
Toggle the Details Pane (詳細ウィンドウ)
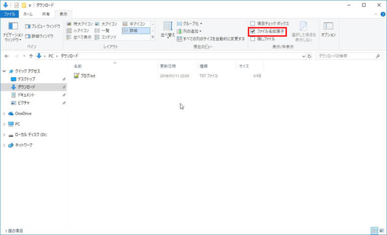coord(39,36)
